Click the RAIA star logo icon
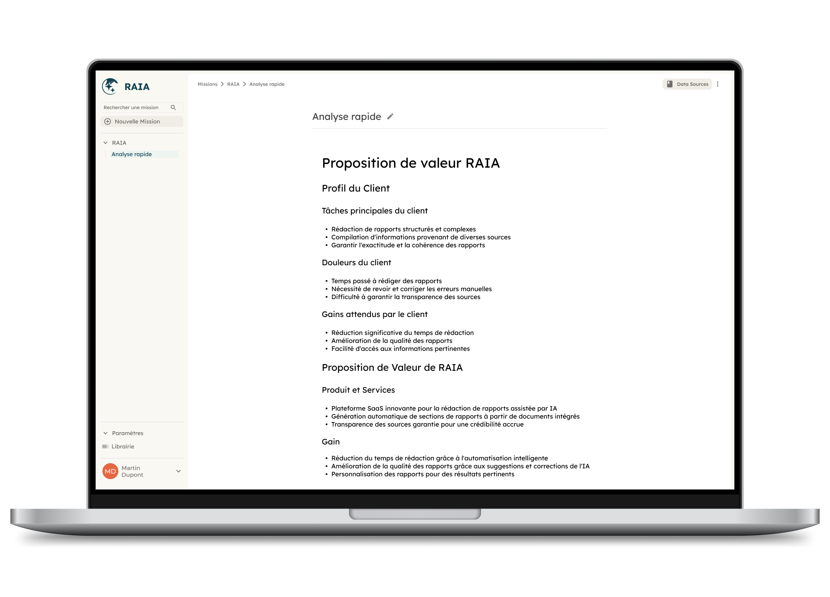This screenshot has width=830, height=597. (110, 86)
